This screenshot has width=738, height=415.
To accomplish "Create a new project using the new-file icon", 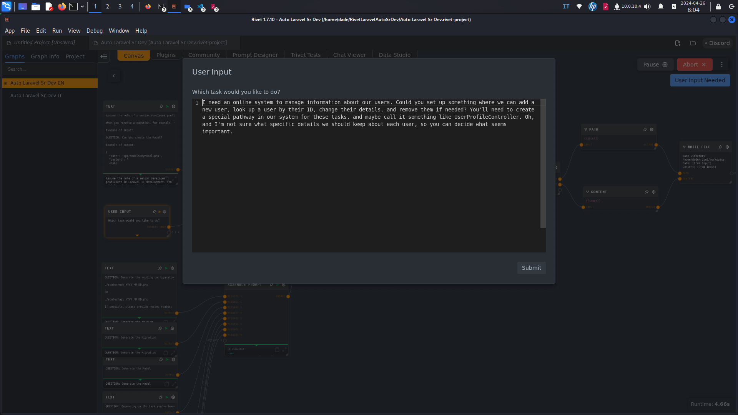I will coord(678,43).
